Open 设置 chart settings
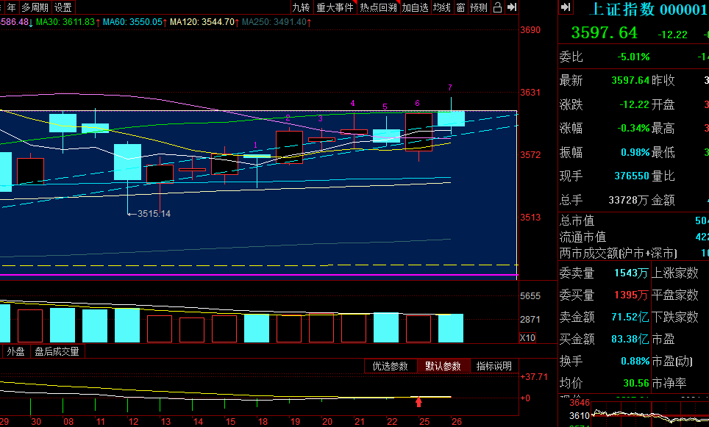This screenshot has height=427, width=709. pyautogui.click(x=63, y=7)
